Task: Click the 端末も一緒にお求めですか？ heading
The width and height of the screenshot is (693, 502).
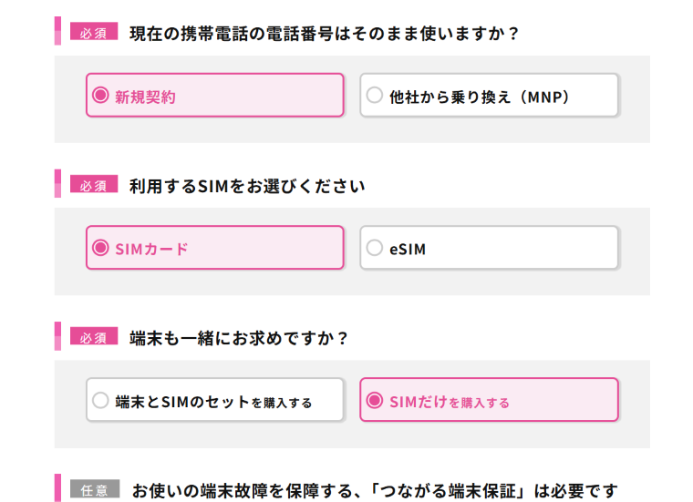Action: (240, 338)
